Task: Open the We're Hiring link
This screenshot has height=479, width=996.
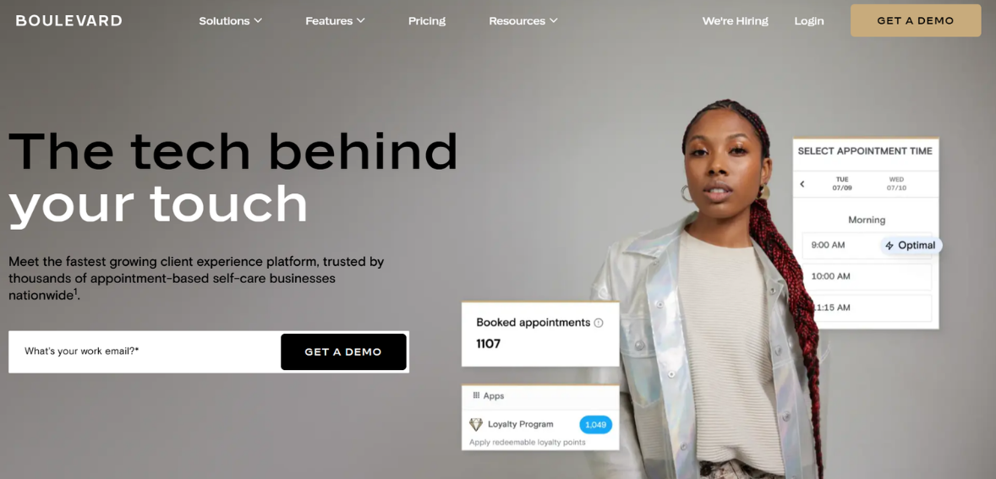Action: coord(735,20)
